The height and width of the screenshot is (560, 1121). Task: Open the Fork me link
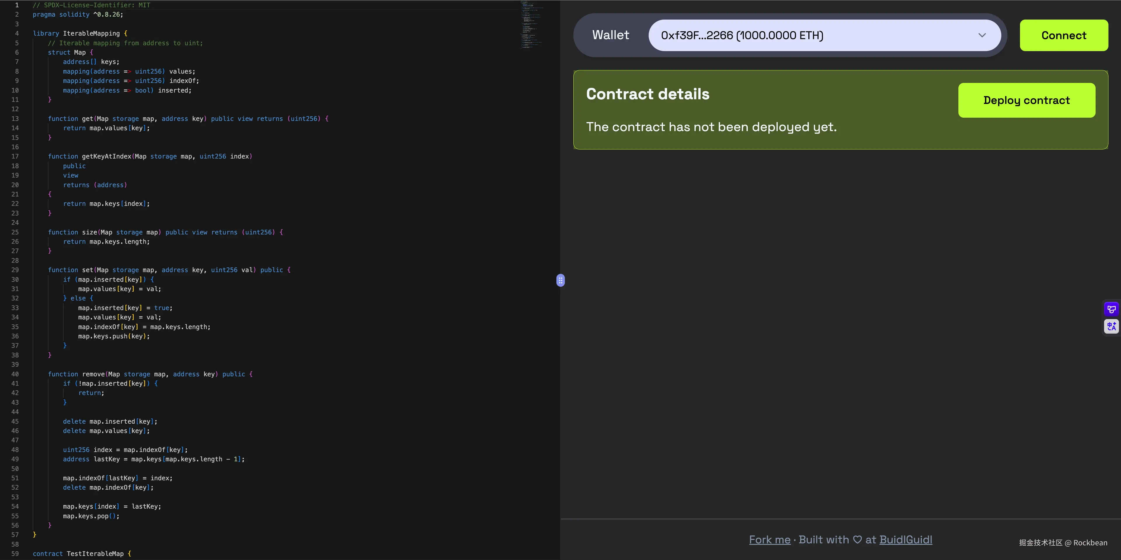[770, 540]
